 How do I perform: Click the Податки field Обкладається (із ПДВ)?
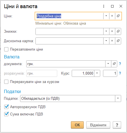68,99
